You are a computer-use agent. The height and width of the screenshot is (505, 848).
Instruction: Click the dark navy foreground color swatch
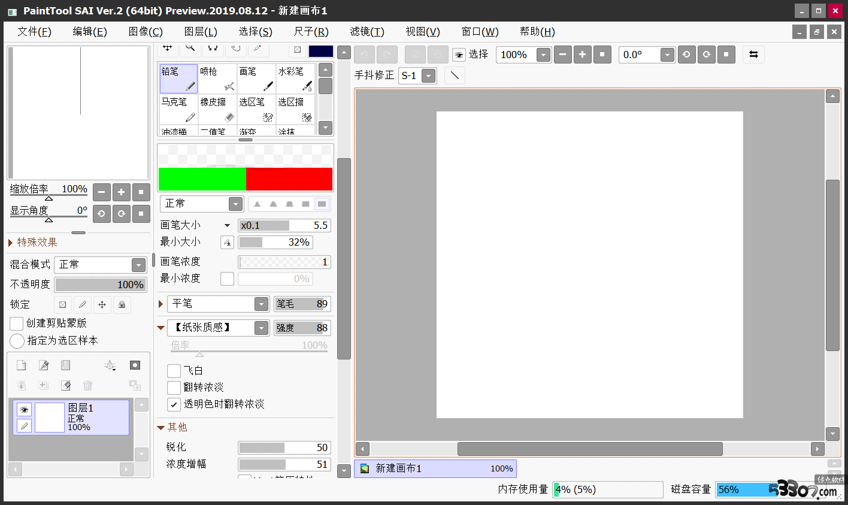tap(321, 52)
